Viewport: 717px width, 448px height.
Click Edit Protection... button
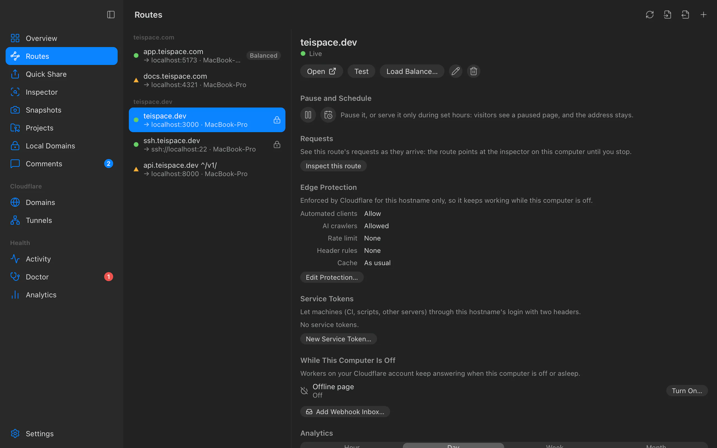332,277
